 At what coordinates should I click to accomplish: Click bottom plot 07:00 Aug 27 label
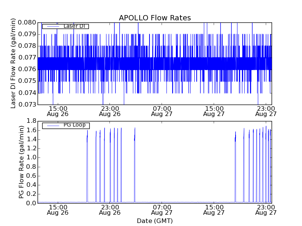pos(162,210)
